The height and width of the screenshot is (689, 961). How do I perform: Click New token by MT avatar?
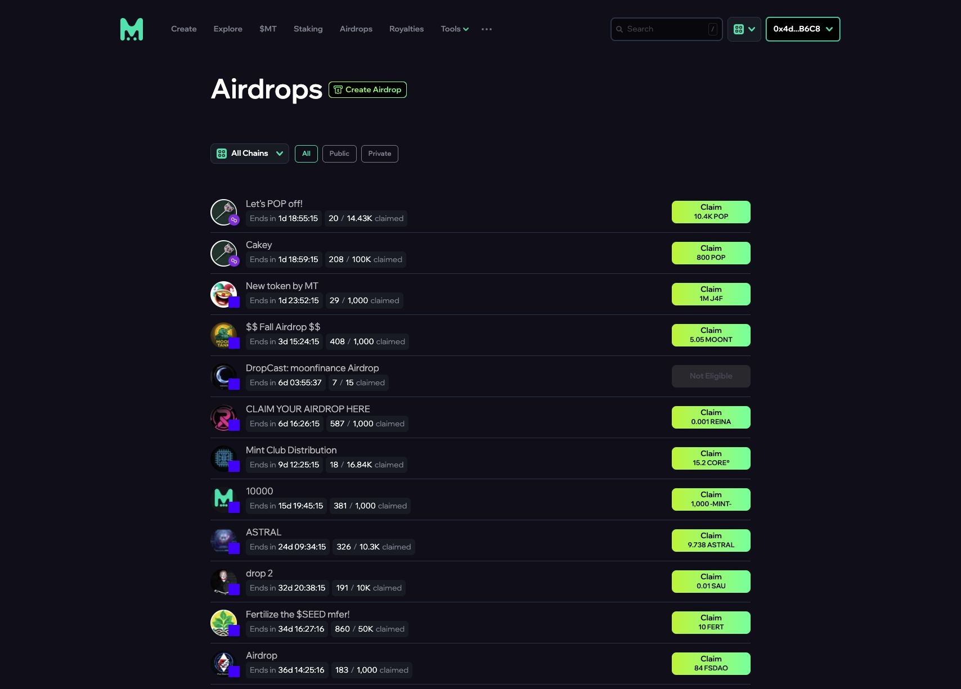(x=224, y=294)
